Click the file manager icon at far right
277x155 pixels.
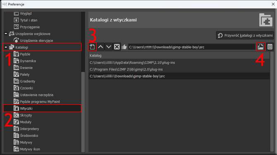pos(270,47)
